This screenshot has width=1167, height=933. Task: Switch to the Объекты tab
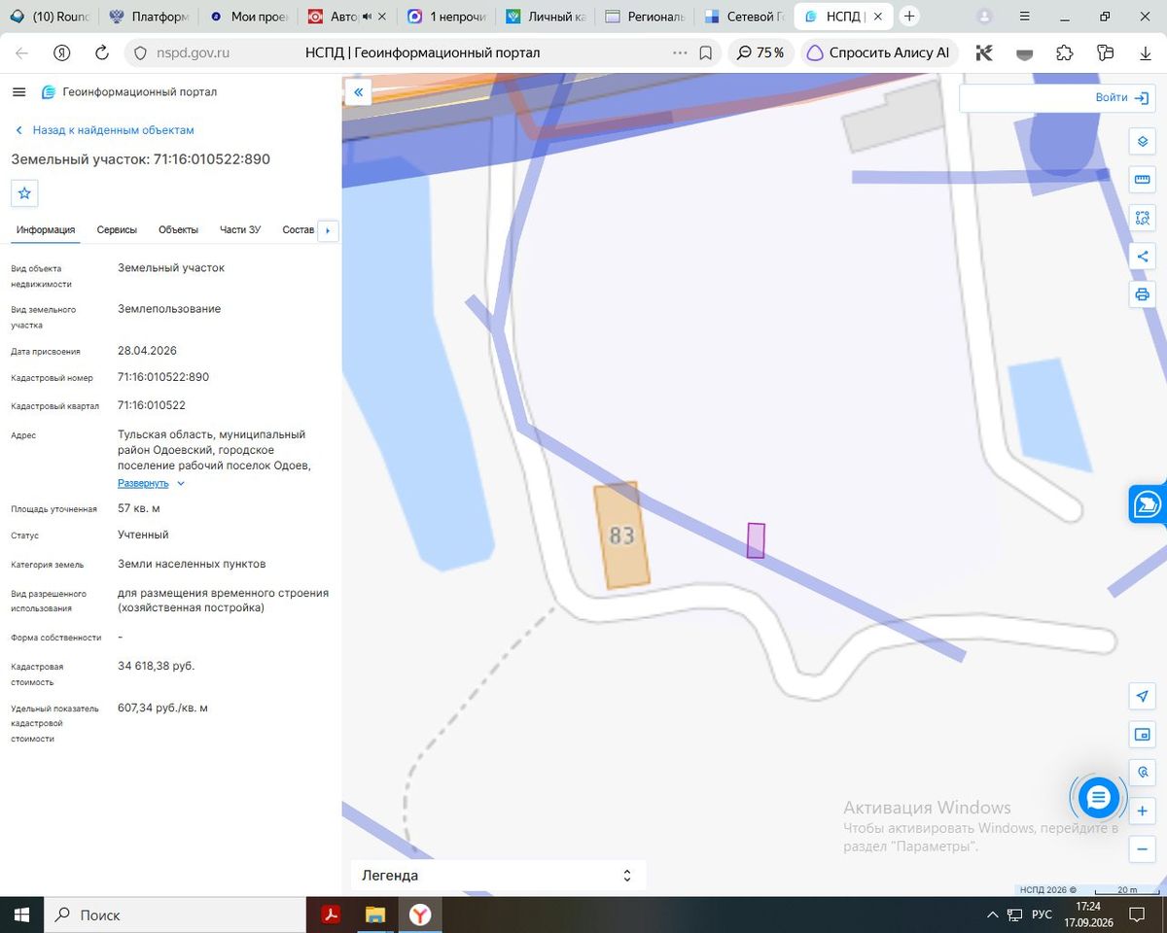[179, 229]
